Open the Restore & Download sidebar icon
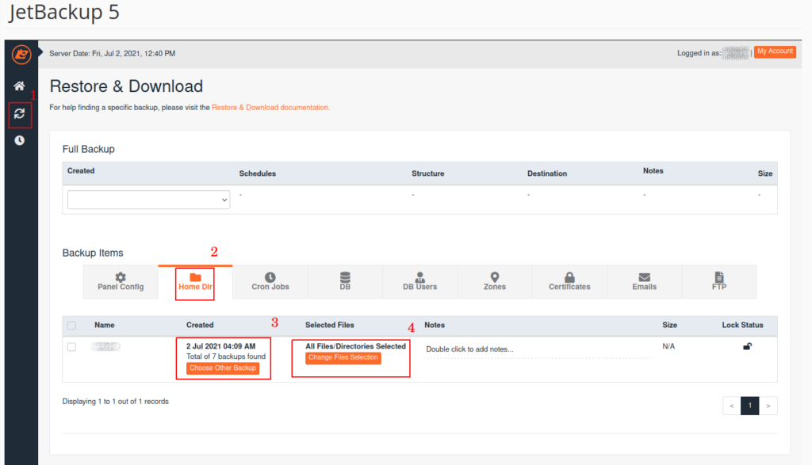 coord(19,114)
